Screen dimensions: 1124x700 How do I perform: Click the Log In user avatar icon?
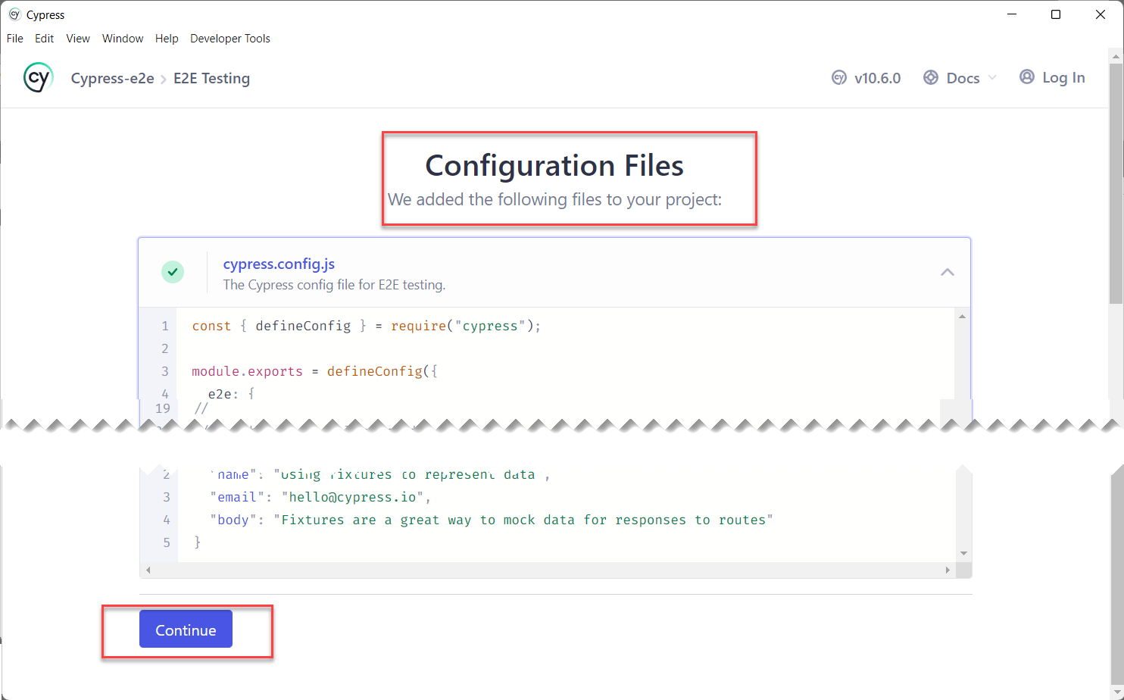coord(1027,77)
